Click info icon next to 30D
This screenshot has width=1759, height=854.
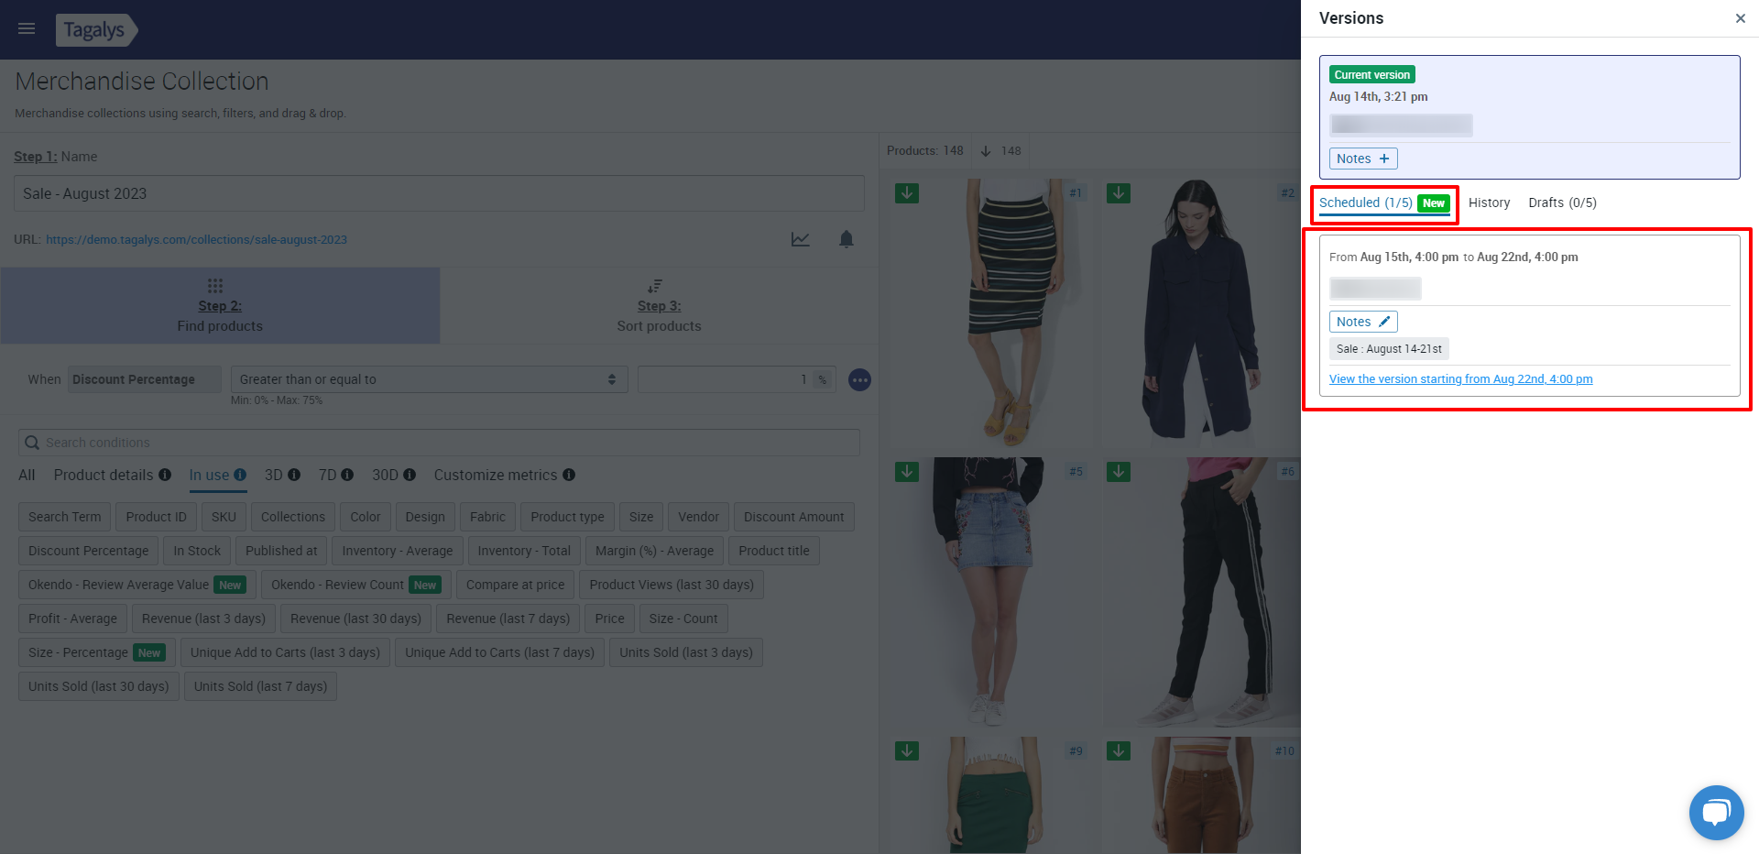pyautogui.click(x=410, y=475)
